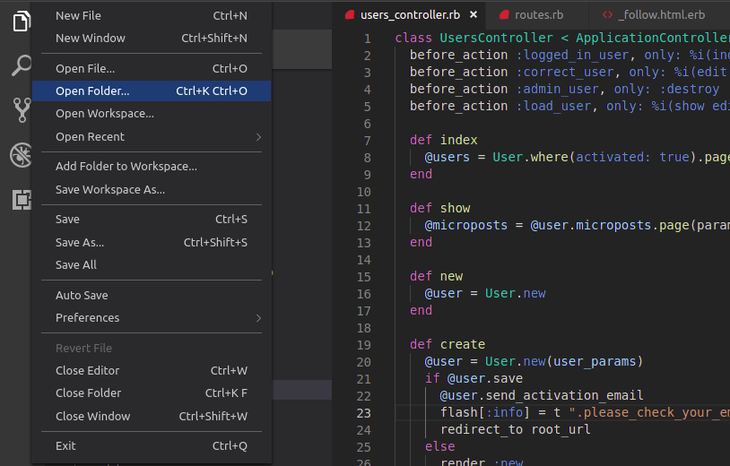Switch to the routes.rb tab
This screenshot has height=466, width=730.
(x=539, y=15)
